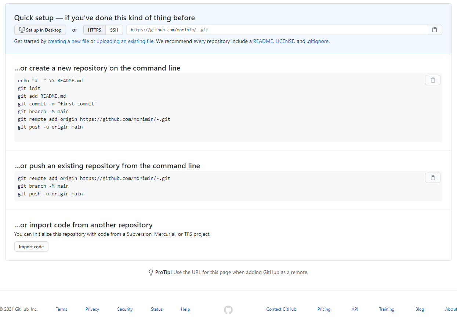The image size is (457, 321).
Task: Click the '...or create a new repository' heading
Action: (x=97, y=68)
